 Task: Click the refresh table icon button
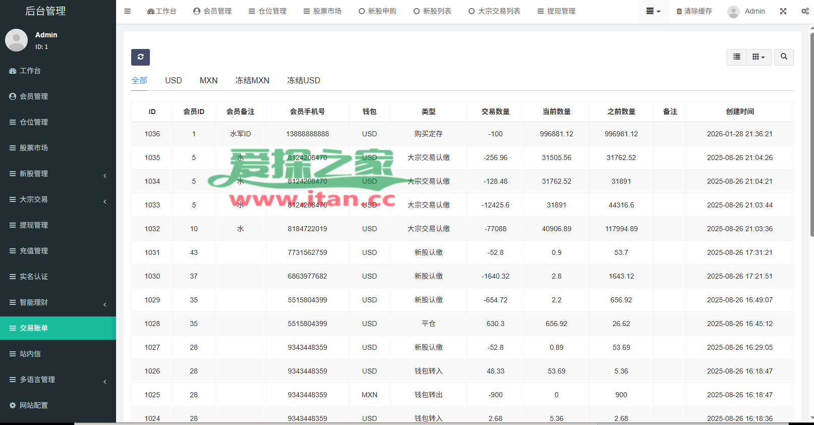pyautogui.click(x=140, y=57)
